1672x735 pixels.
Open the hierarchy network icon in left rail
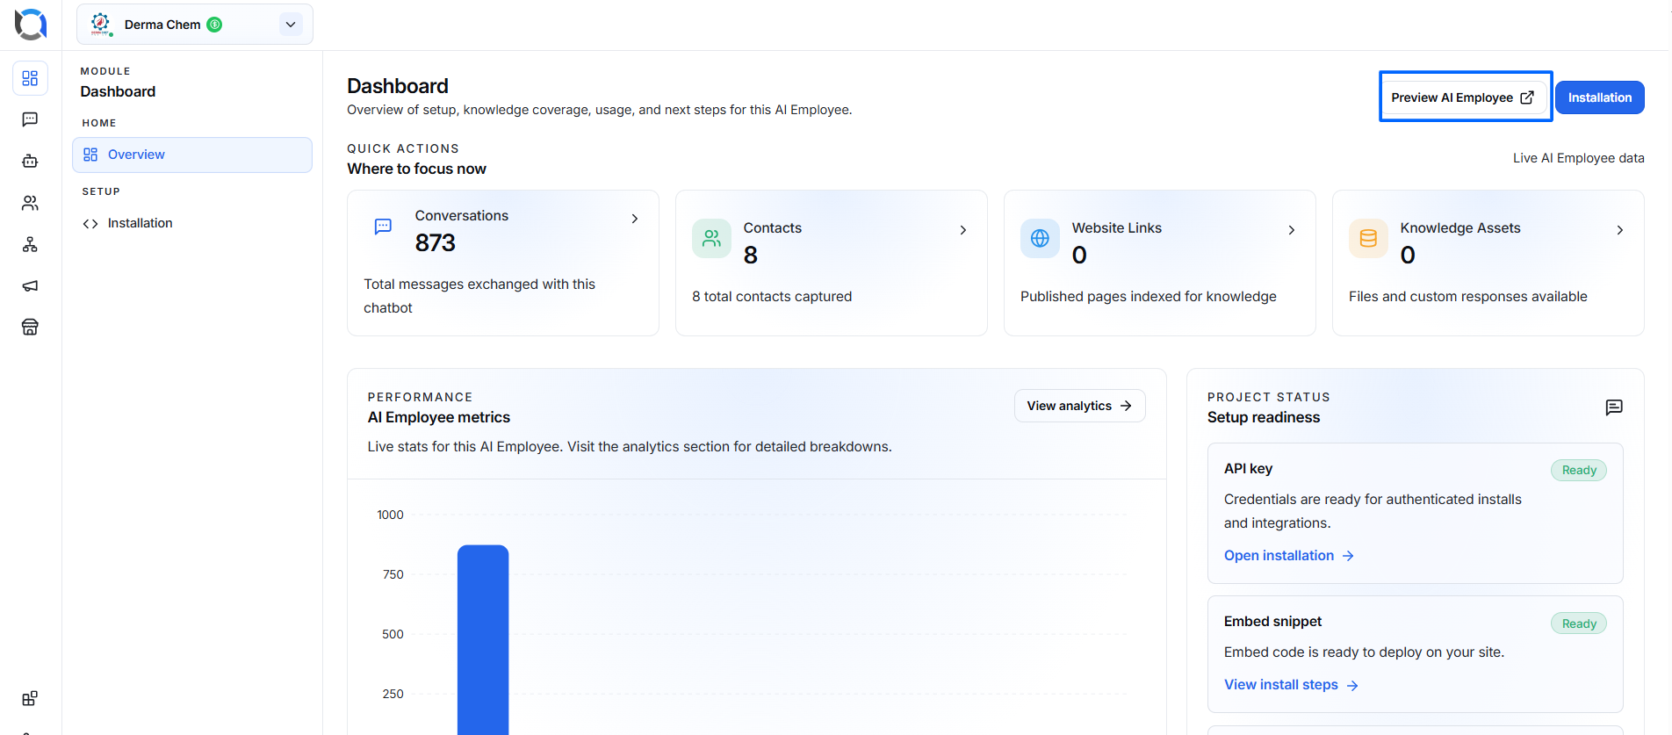pos(30,244)
